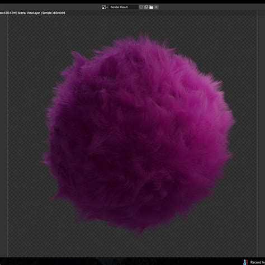Click the Record taskbar weather label
This screenshot has height=265, width=265.
(258, 262)
